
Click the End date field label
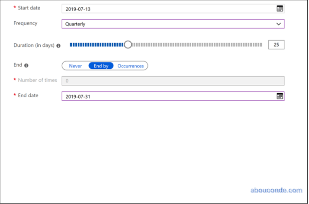point(28,96)
